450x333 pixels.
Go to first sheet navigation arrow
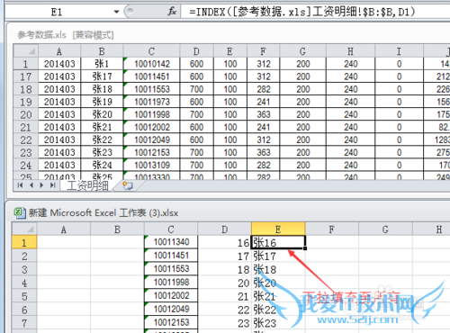pos(20,185)
